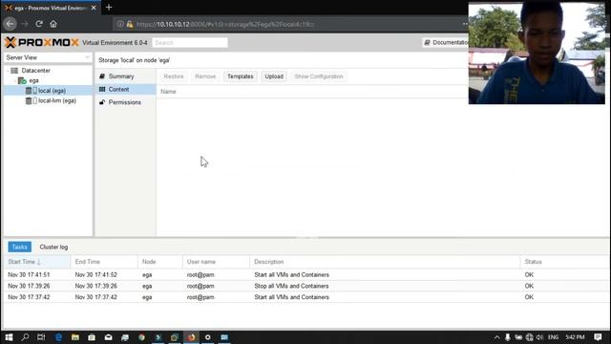Collapse the ega node in tree
Viewport: 611px width, 344px height.
pyautogui.click(x=15, y=80)
